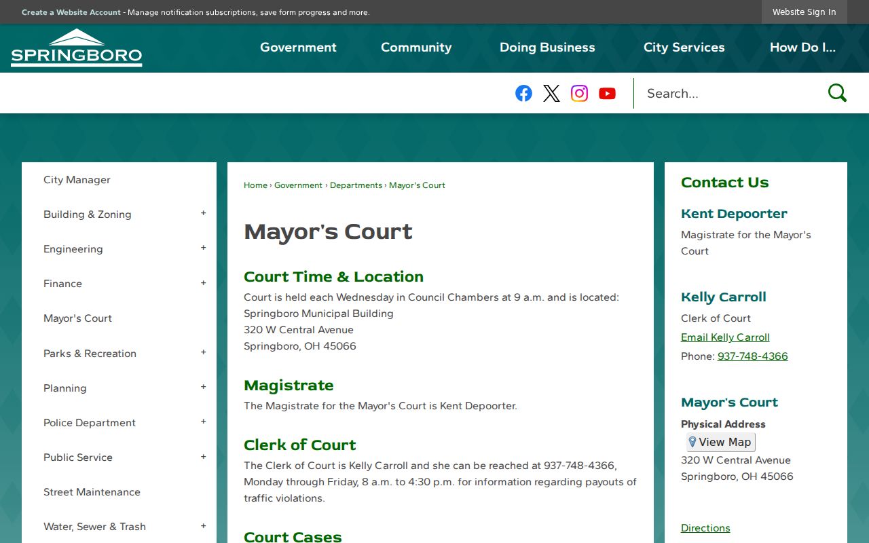869x543 pixels.
Task: Expand the Parks & Recreation submenu
Action: [203, 352]
